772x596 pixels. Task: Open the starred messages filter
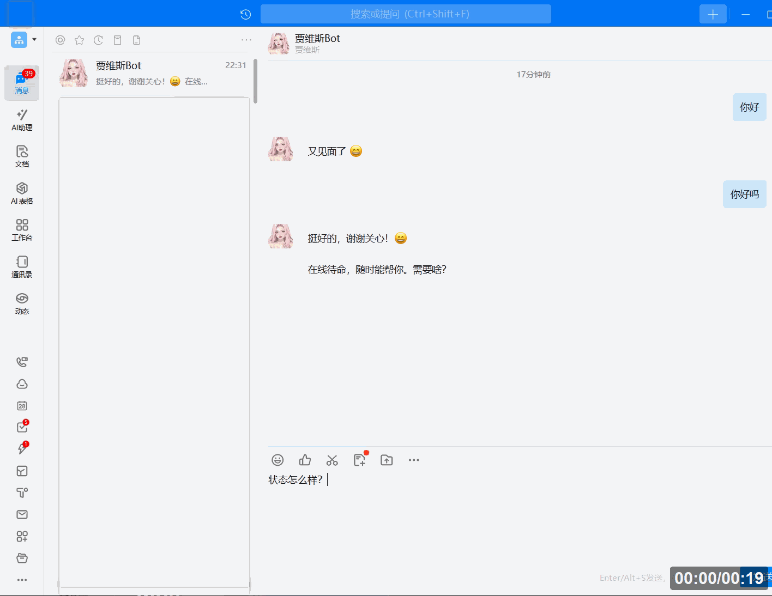(x=79, y=40)
